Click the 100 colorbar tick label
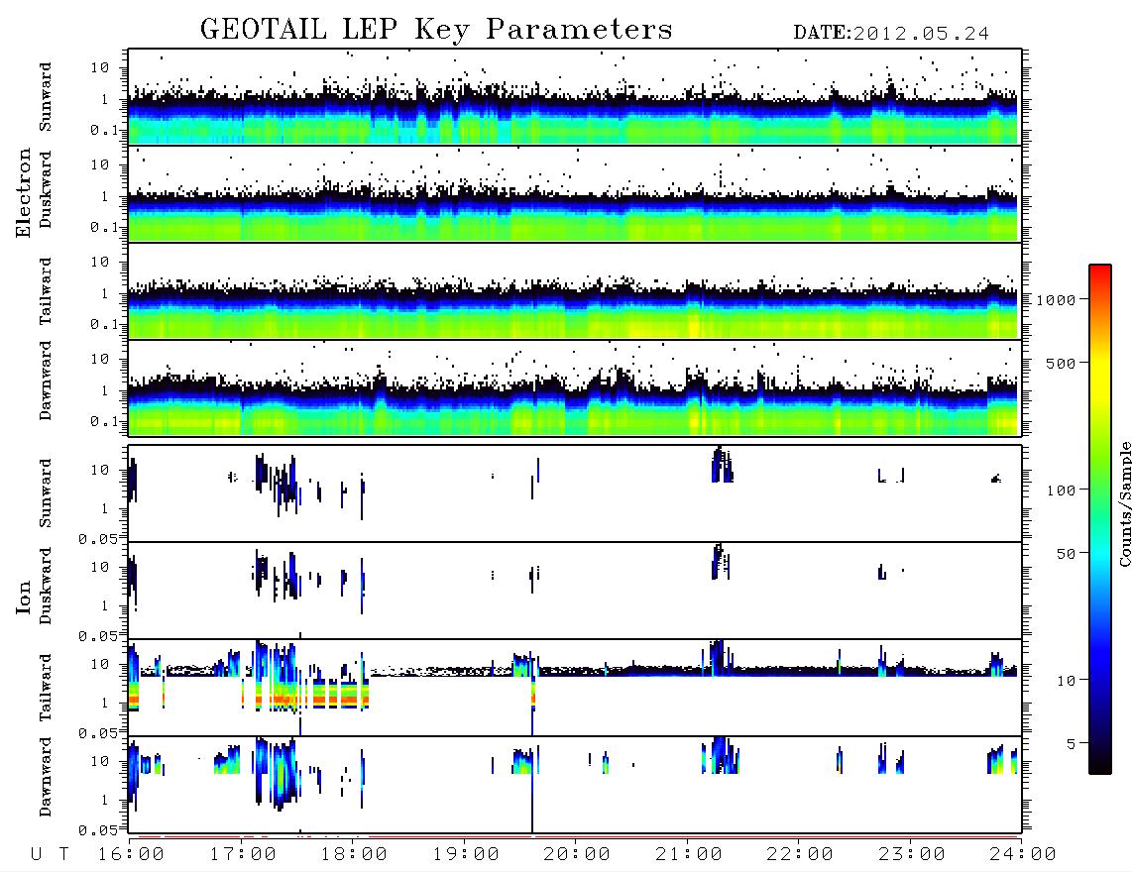Viewport: 1132px width, 872px height. pos(1061,490)
